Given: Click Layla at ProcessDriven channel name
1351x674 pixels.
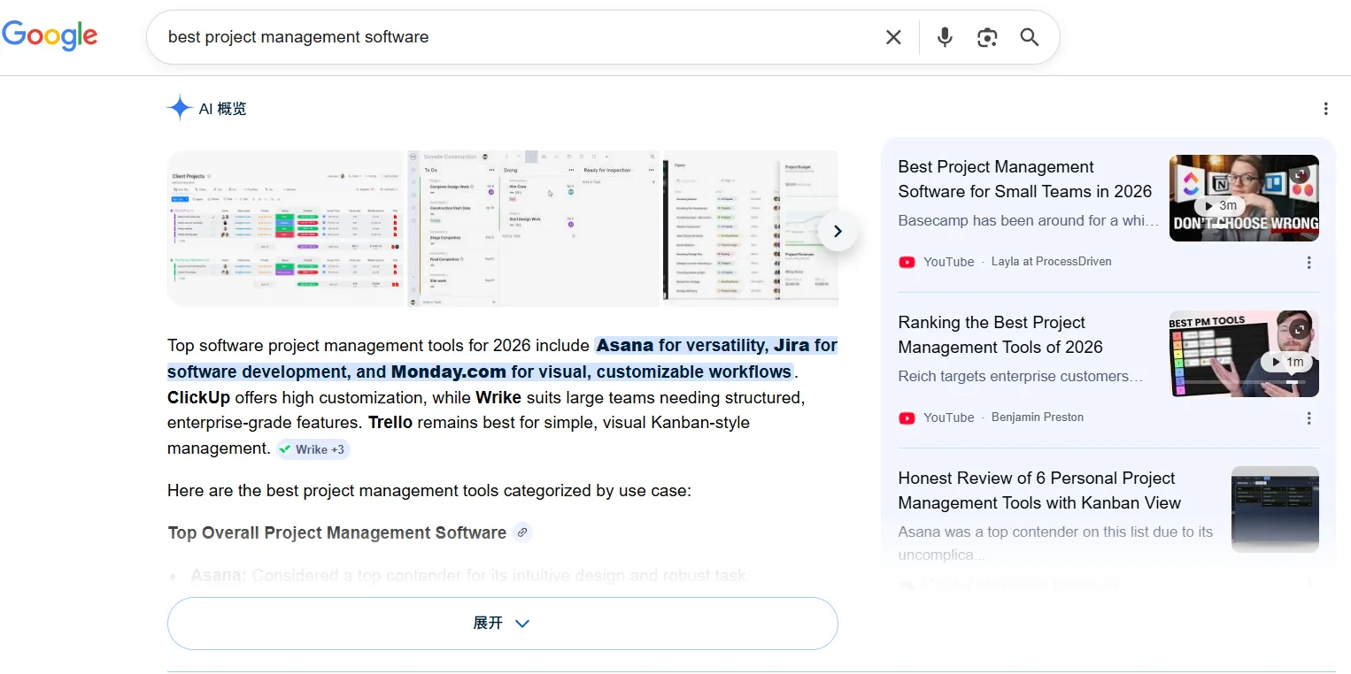Looking at the screenshot, I should coord(1051,262).
